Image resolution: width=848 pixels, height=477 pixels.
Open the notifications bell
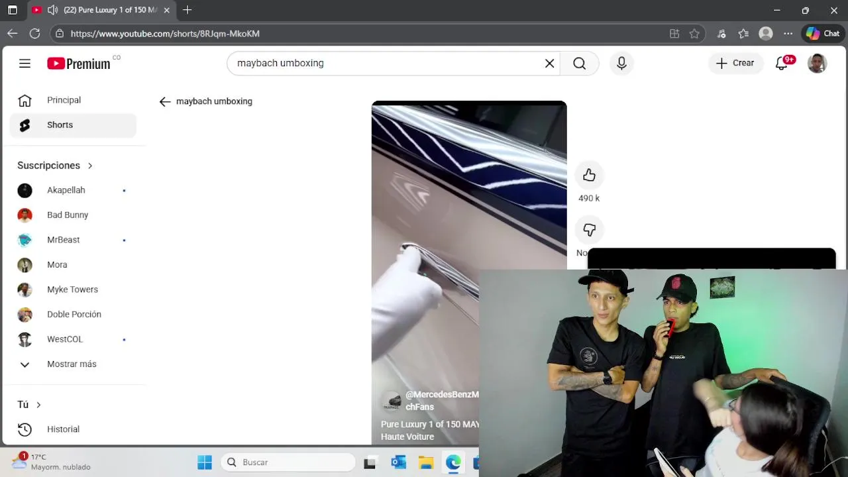tap(782, 63)
